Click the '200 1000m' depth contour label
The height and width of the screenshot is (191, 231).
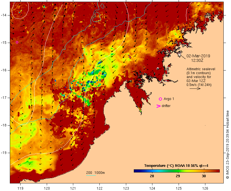click(x=95, y=173)
